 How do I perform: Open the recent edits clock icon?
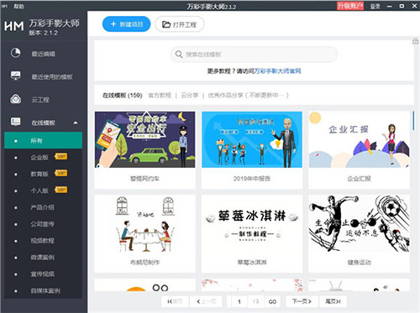coord(16,53)
